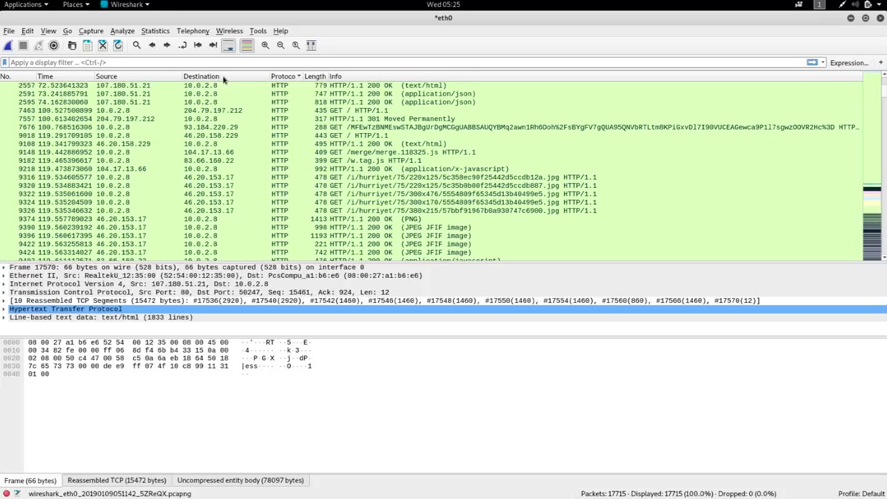
Task: Stop capturing packets (square icon)
Action: coord(23,45)
